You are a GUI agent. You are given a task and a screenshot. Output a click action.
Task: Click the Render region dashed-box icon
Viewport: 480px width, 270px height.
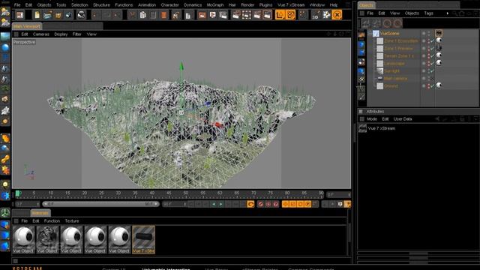pyautogui.click(x=247, y=15)
